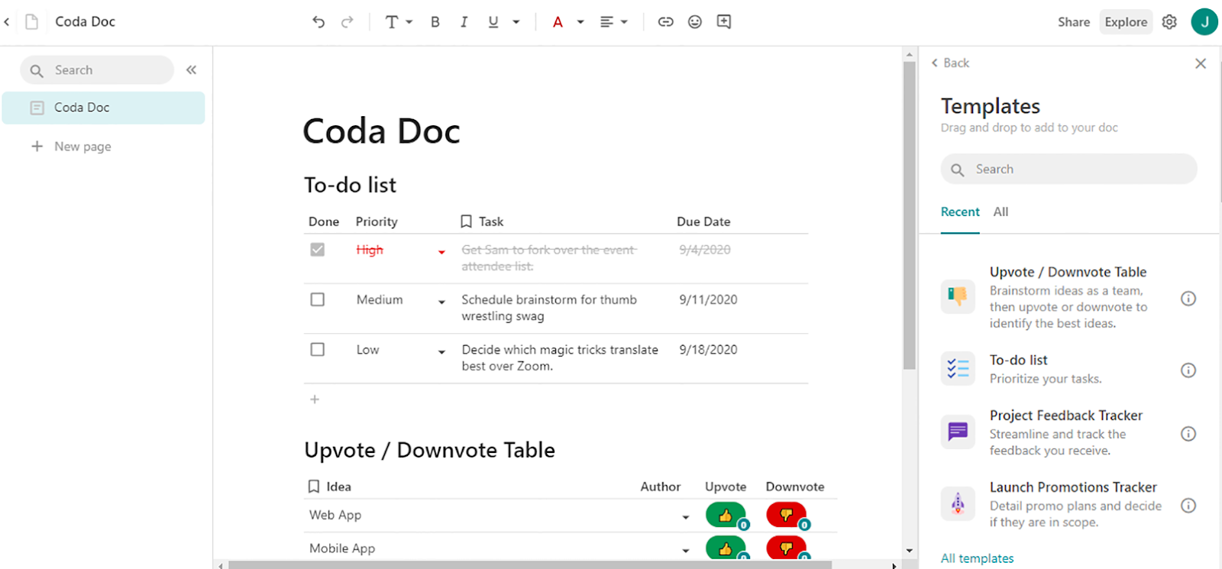Image resolution: width=1222 pixels, height=569 pixels.
Task: Open priority dropdown for the Low row
Action: pyautogui.click(x=441, y=352)
